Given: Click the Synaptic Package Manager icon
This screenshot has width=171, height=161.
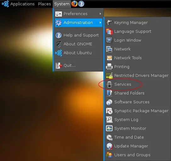Looking at the screenshot, I should click(109, 111).
